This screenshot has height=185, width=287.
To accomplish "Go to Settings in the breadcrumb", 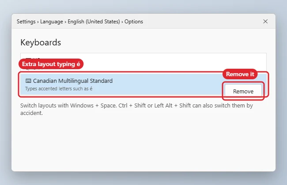I will tap(26, 22).
